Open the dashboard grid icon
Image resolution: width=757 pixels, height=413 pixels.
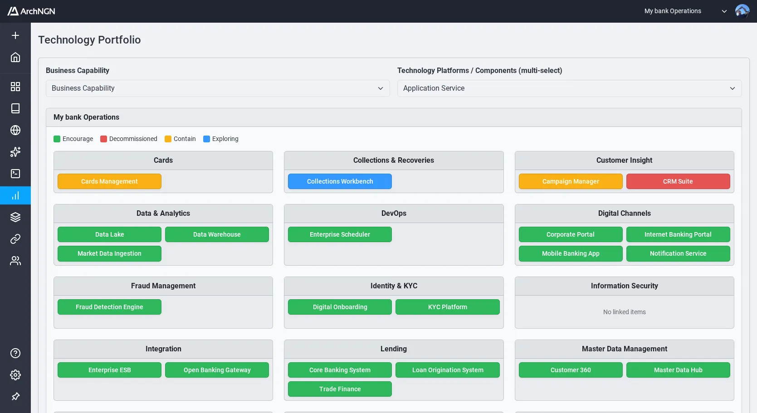pyautogui.click(x=15, y=87)
